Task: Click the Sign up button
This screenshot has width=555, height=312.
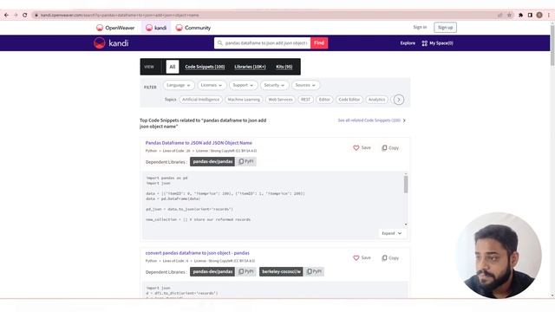Action: pos(445,27)
